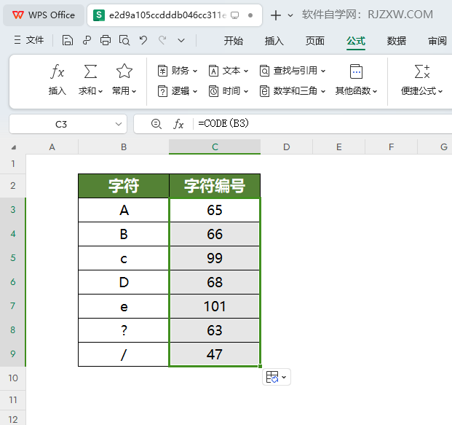Select column C header
This screenshot has width=452, height=425.
[215, 147]
